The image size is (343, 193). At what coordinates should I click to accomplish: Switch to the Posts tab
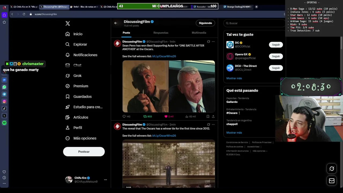(126, 33)
